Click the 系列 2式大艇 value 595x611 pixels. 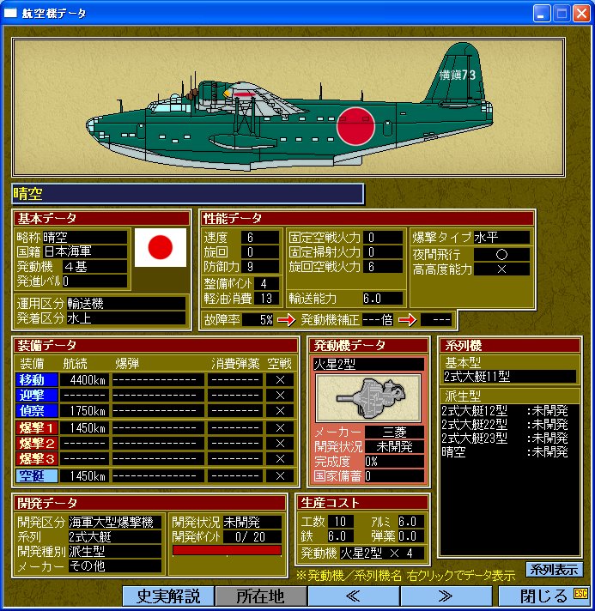point(115,537)
